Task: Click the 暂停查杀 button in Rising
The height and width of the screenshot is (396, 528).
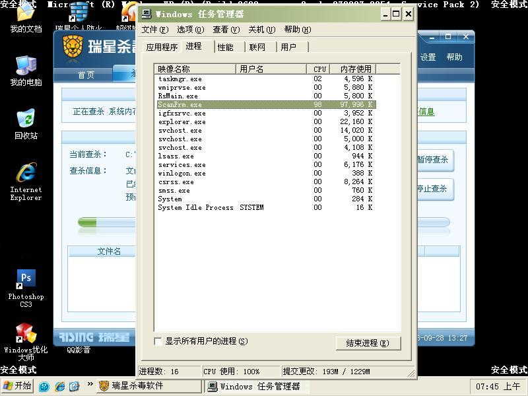Action: click(436, 160)
